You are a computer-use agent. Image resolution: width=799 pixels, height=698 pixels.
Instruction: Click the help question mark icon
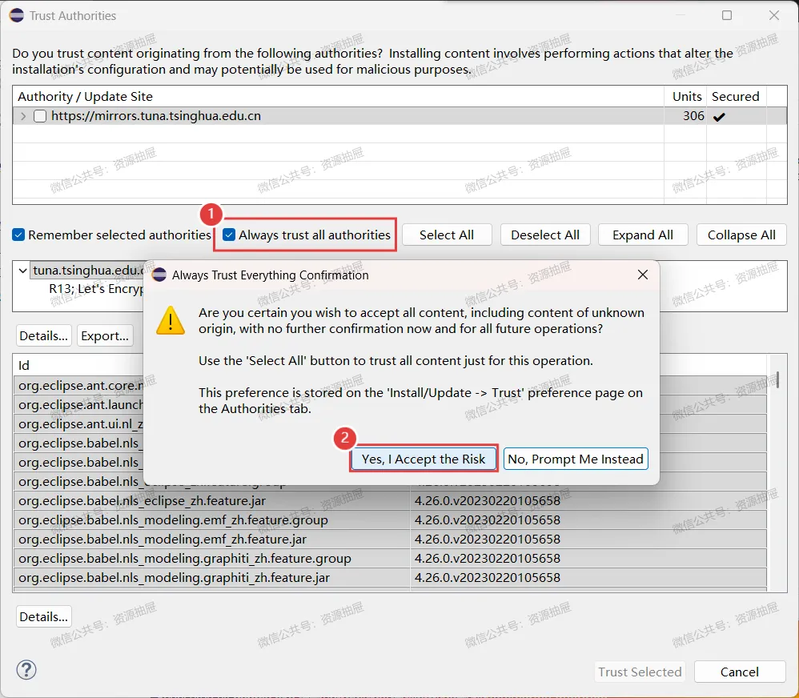26,670
